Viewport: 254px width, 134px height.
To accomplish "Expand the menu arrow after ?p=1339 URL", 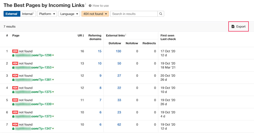I will [53, 104].
